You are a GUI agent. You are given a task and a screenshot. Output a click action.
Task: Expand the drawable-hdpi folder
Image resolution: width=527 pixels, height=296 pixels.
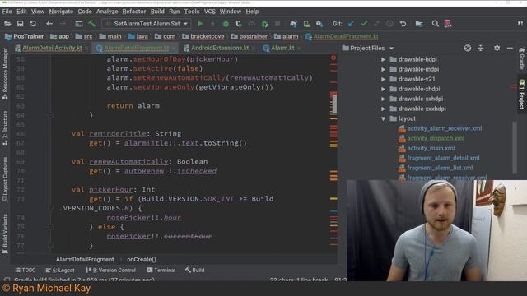tap(383, 59)
